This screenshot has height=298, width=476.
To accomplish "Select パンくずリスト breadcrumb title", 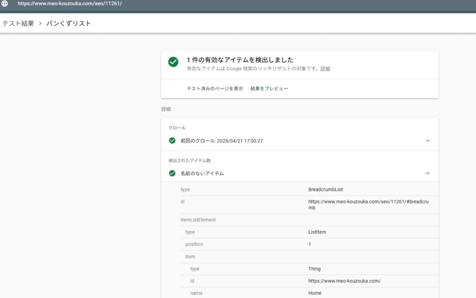I will coord(69,23).
